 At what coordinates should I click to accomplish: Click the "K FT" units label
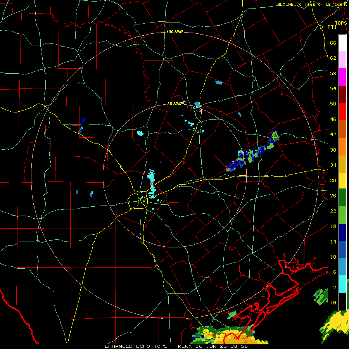point(328,27)
